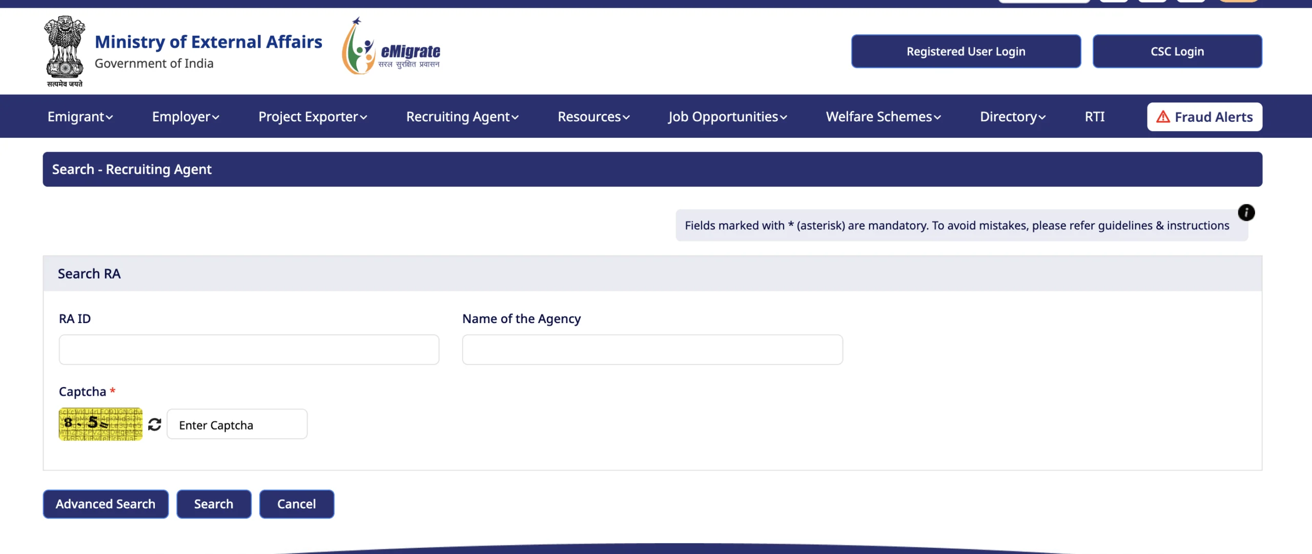Image resolution: width=1312 pixels, height=554 pixels.
Task: Click the 'Search - Recruiting Agent' title bar
Action: [652, 169]
